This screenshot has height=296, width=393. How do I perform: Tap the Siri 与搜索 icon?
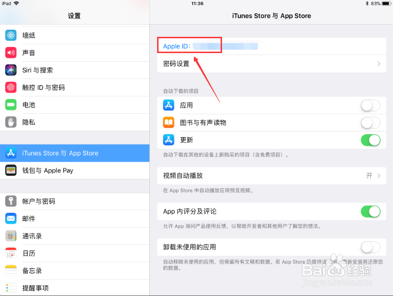[x=11, y=70]
